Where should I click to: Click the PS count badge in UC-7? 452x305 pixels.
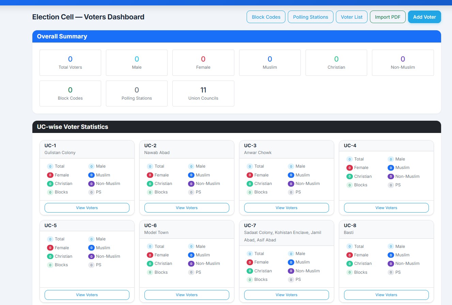[290, 279]
